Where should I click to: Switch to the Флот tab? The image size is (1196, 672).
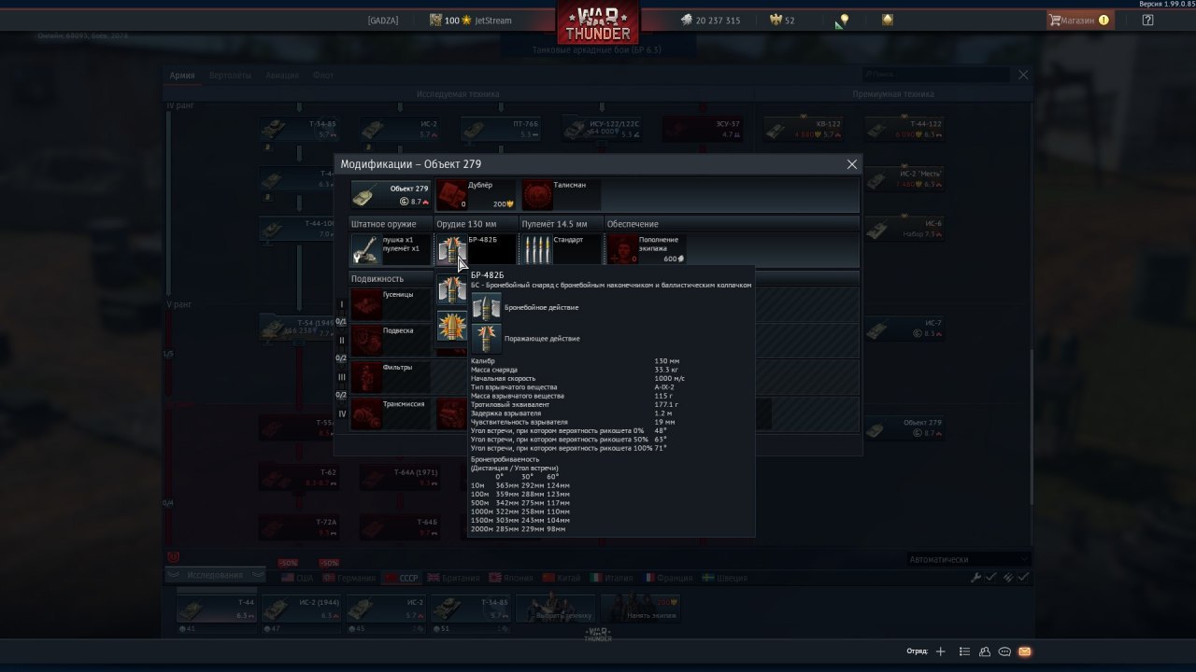point(323,76)
